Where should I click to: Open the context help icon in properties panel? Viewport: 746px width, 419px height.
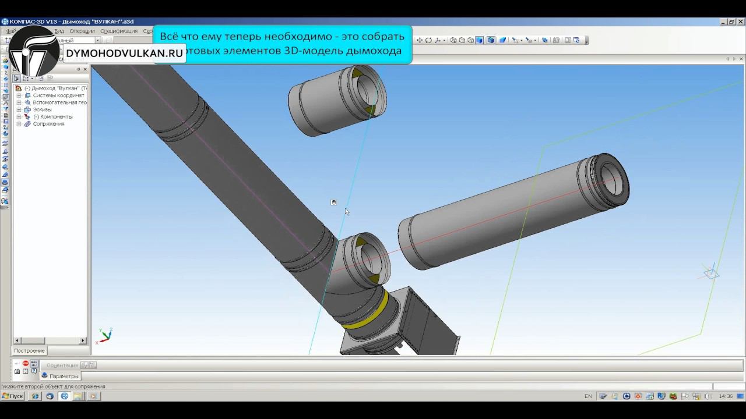pos(34,371)
